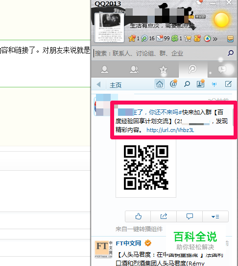
Task: Click the FT中文网 avatar
Action: point(103,249)
